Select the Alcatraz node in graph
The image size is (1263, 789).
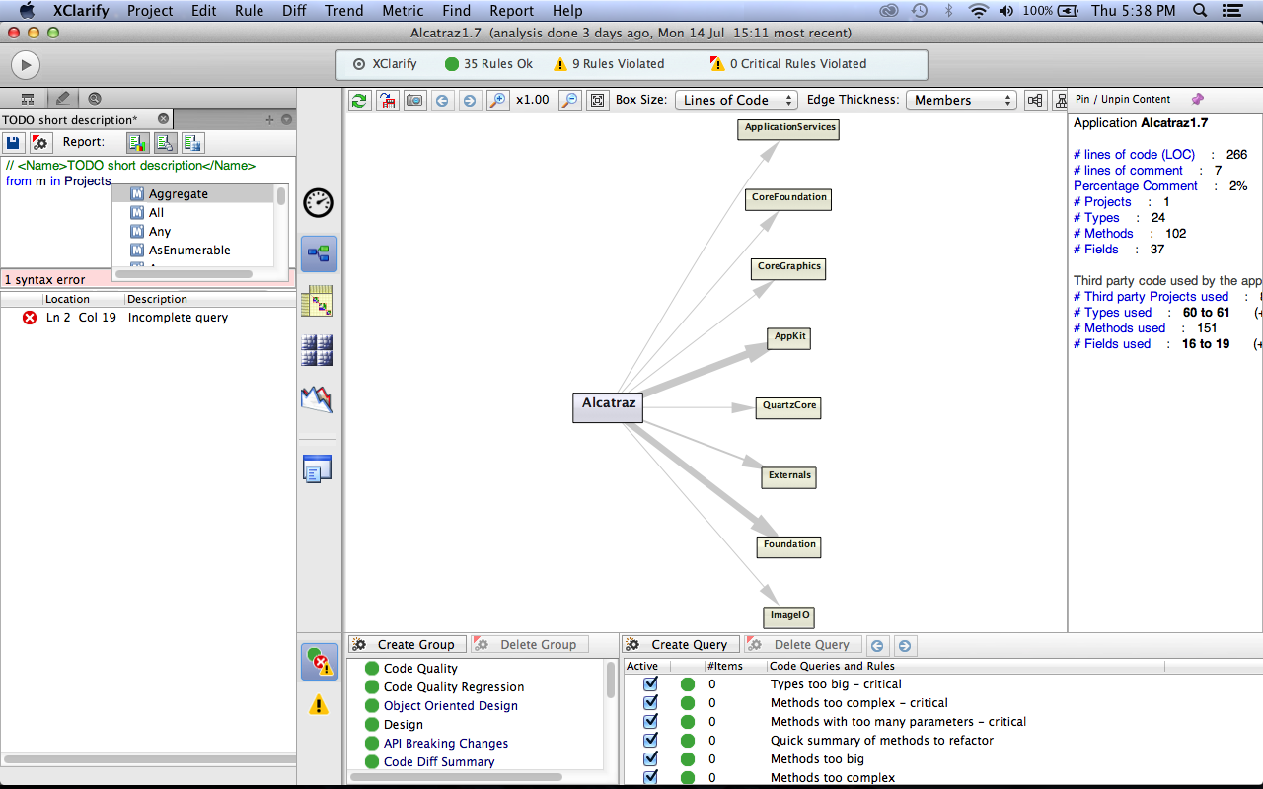point(608,407)
